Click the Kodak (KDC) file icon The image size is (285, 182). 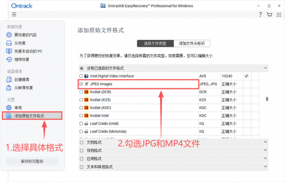pos(86,108)
